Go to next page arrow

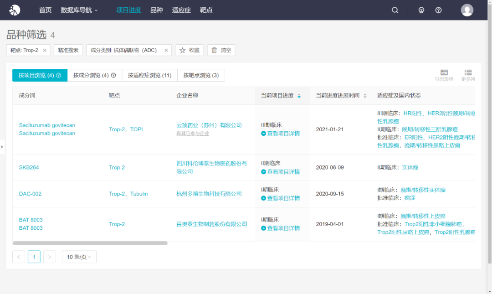(50, 257)
